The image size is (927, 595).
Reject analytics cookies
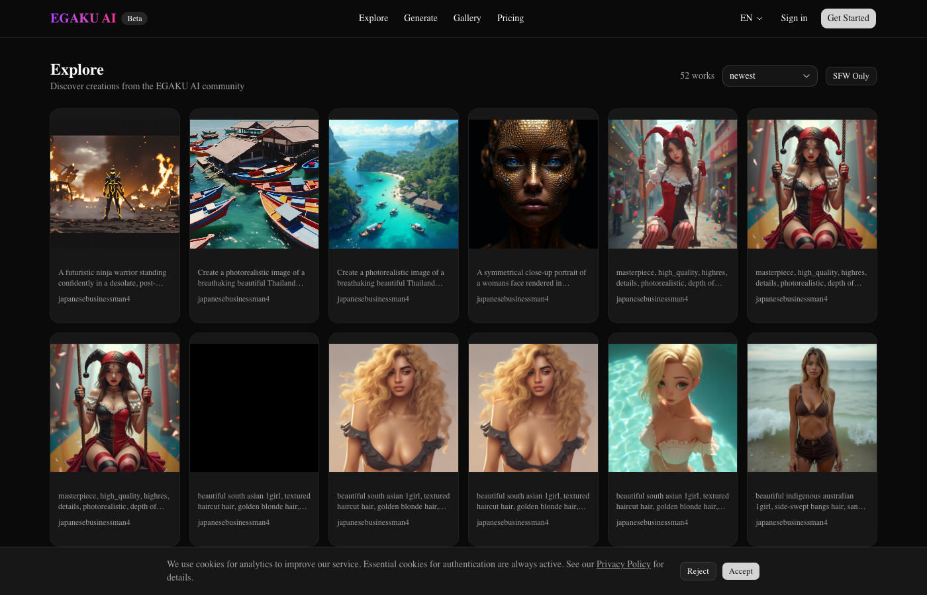coord(698,571)
